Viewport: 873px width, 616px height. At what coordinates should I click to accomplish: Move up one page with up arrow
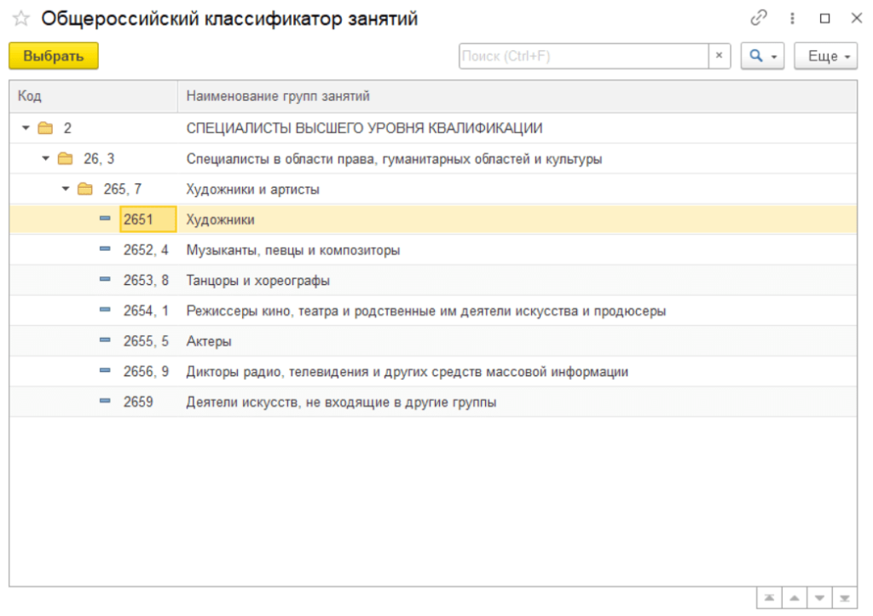794,598
